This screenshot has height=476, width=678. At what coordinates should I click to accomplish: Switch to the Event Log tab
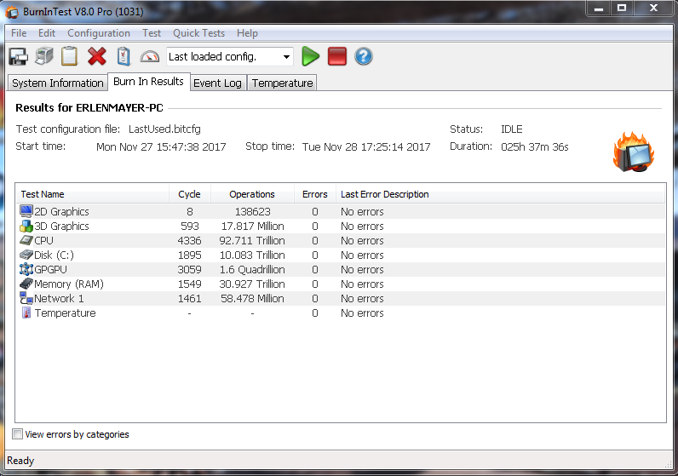(217, 83)
